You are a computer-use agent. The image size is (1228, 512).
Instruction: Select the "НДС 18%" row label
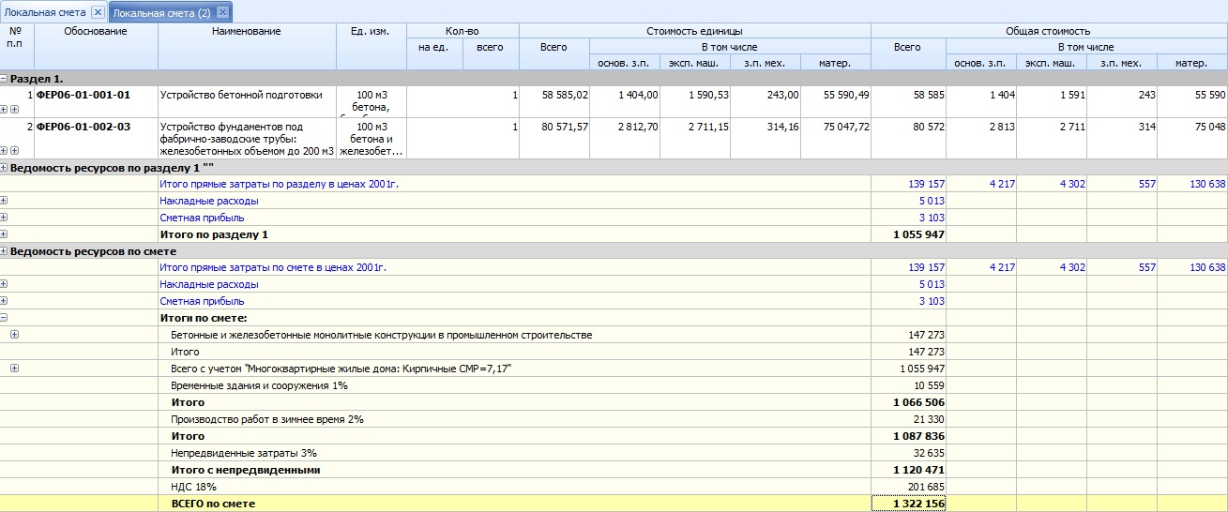tap(193, 487)
